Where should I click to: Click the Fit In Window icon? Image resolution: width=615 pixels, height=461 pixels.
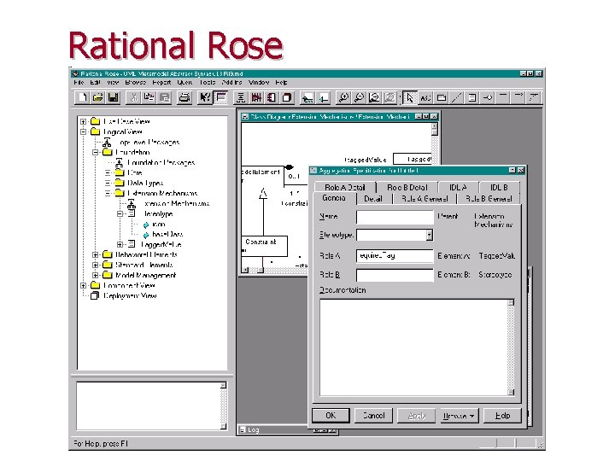click(374, 97)
